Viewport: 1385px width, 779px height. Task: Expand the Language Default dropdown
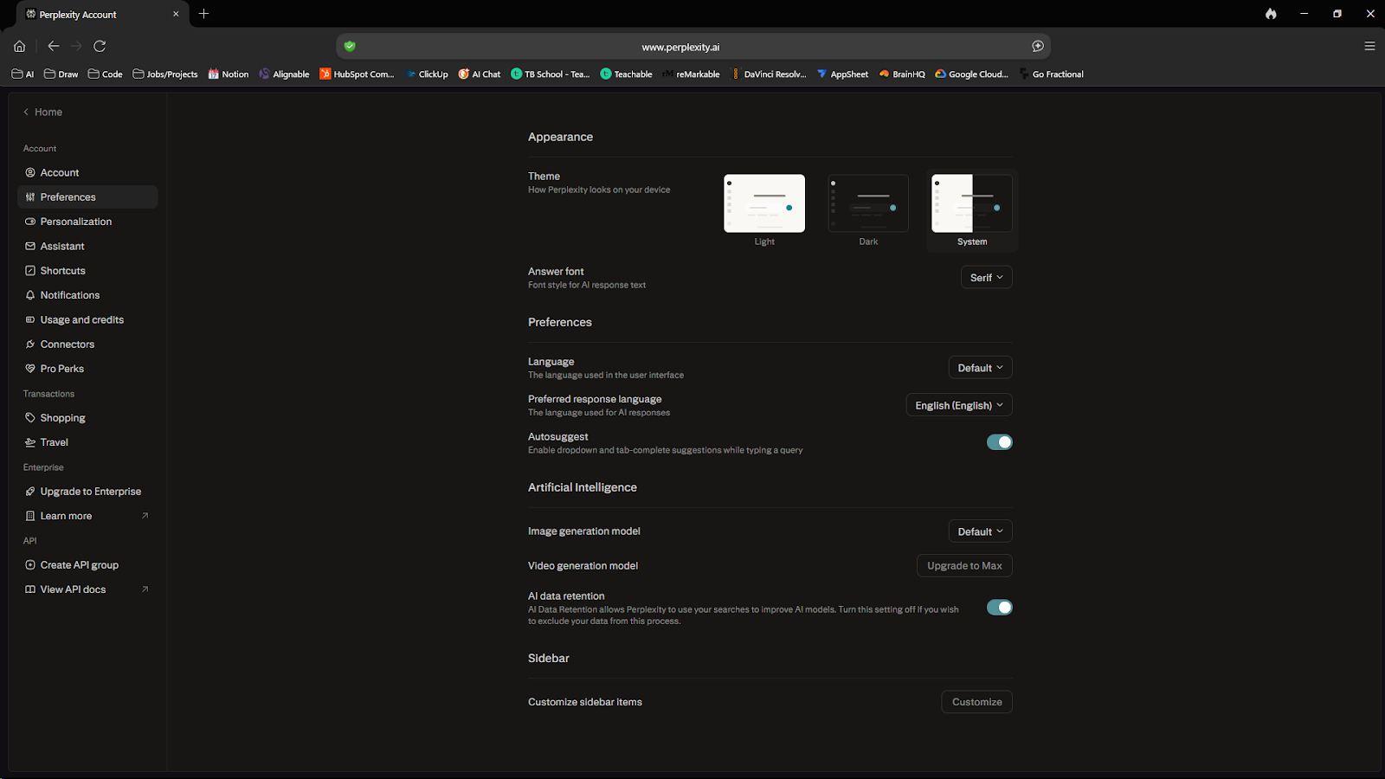point(980,367)
